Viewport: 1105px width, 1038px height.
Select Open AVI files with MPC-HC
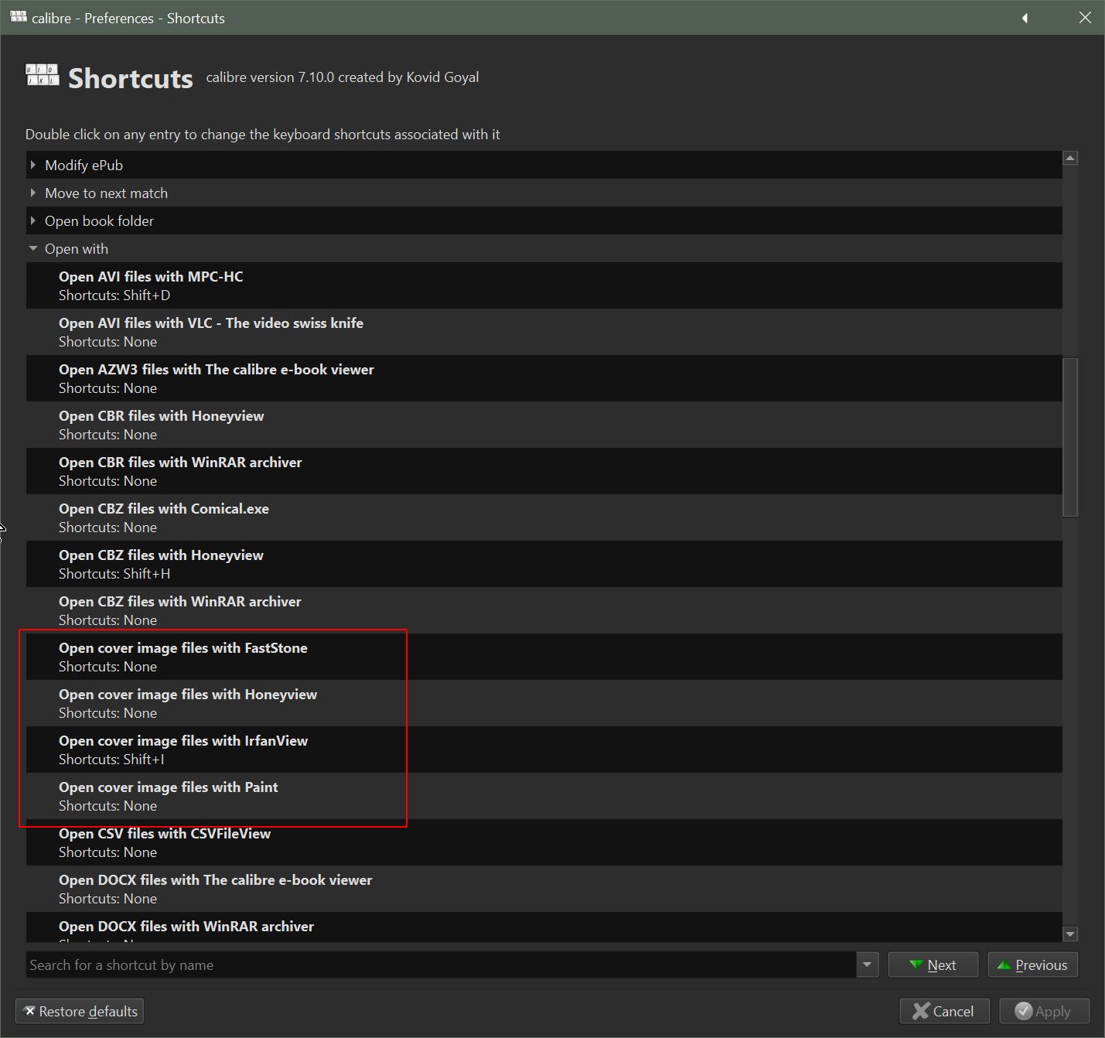(544, 285)
